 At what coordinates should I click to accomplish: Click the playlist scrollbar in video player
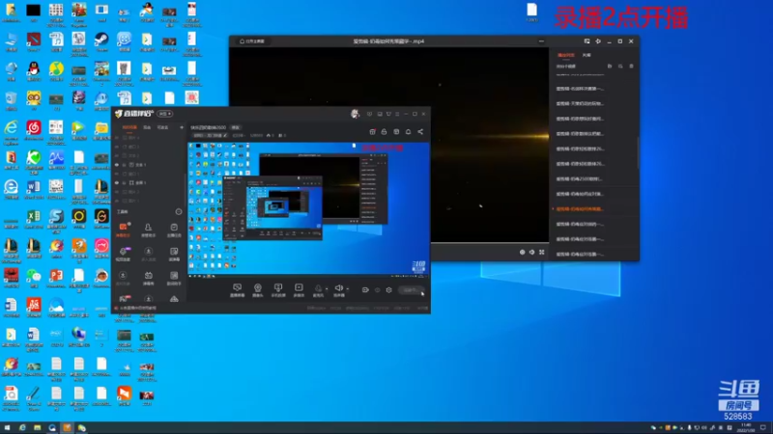click(x=638, y=152)
